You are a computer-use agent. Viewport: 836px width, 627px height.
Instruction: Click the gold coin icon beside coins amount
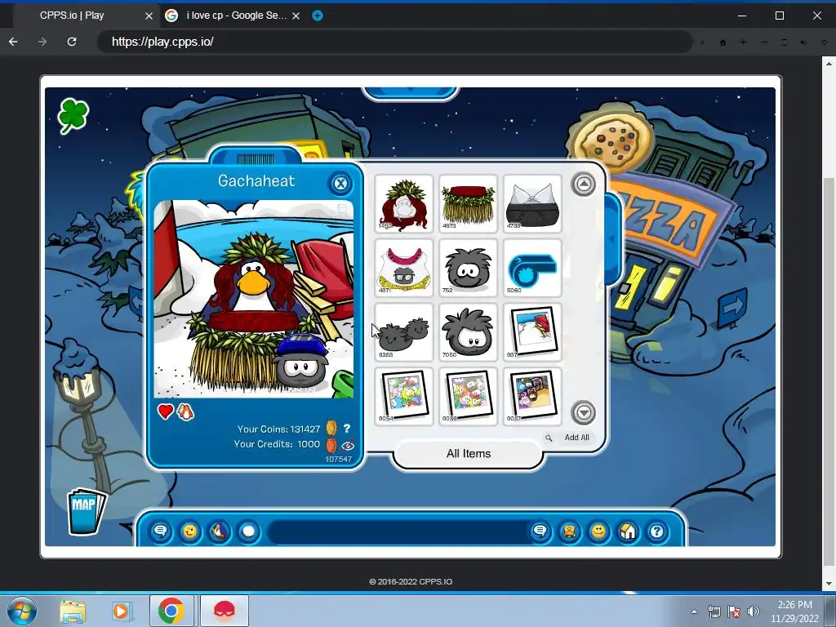tap(331, 428)
